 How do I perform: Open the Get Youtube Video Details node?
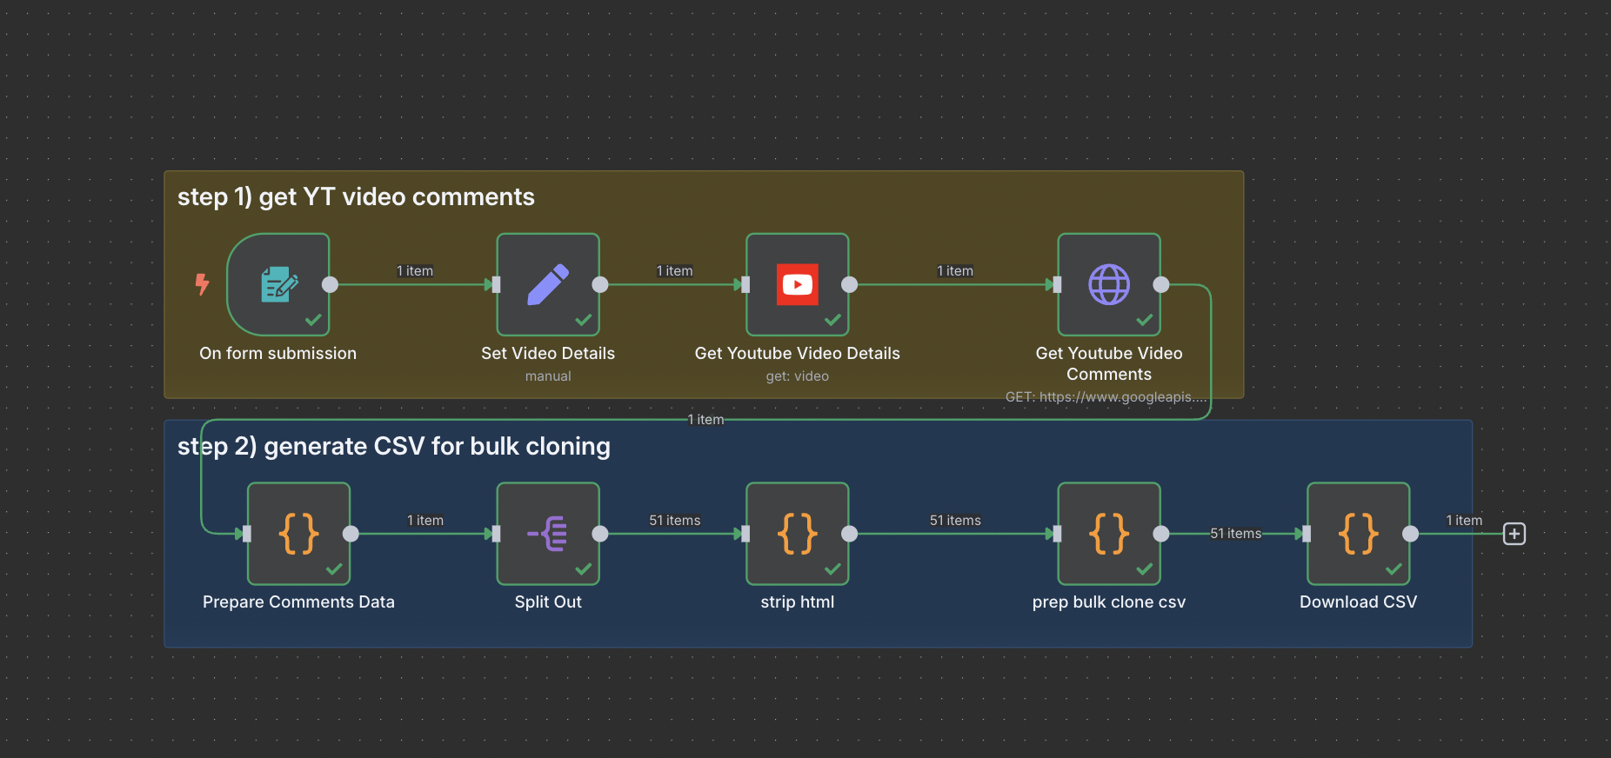(798, 284)
